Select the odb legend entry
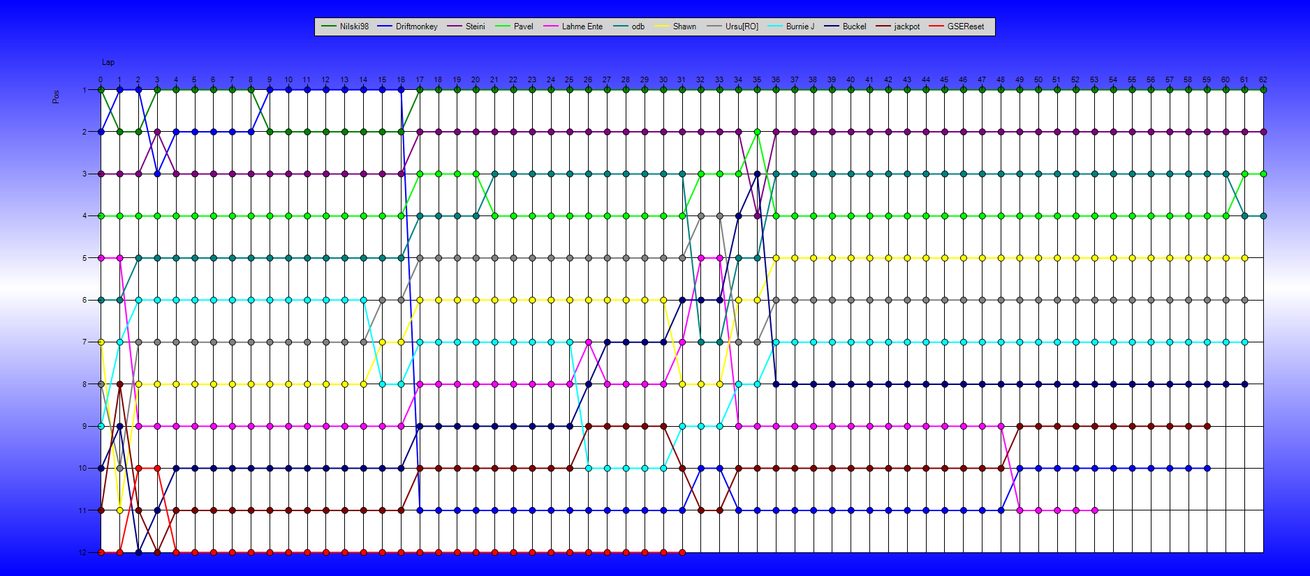 (x=628, y=26)
